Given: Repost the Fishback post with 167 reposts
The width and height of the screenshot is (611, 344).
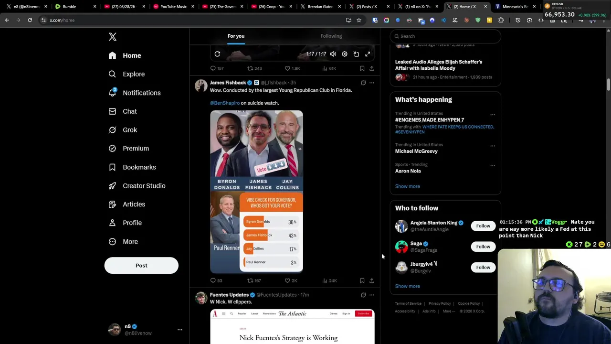Looking at the screenshot, I should [254, 280].
